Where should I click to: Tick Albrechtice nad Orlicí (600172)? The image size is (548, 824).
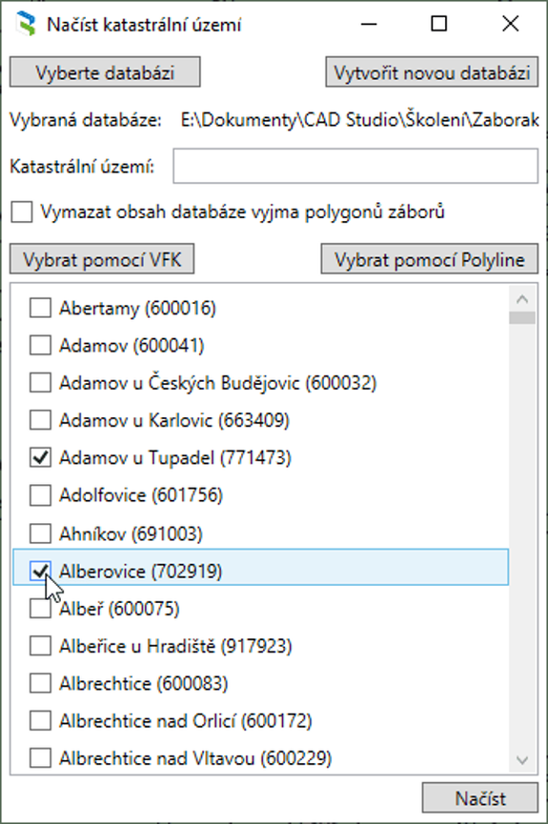tap(40, 720)
